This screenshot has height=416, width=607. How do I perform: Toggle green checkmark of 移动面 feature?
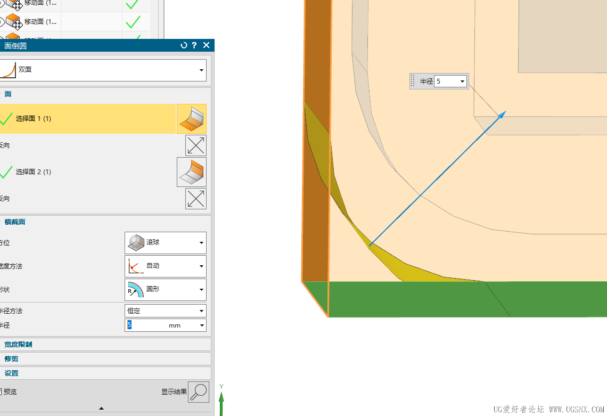pos(133,22)
